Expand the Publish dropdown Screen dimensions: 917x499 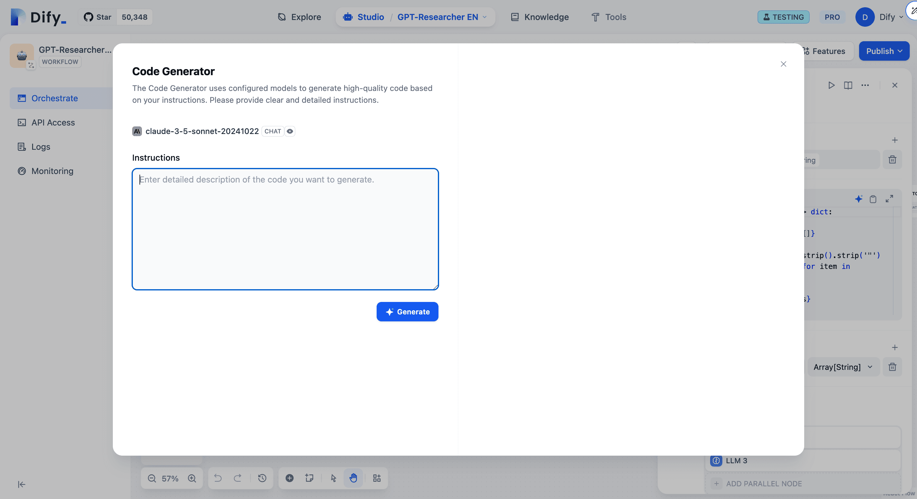[884, 51]
